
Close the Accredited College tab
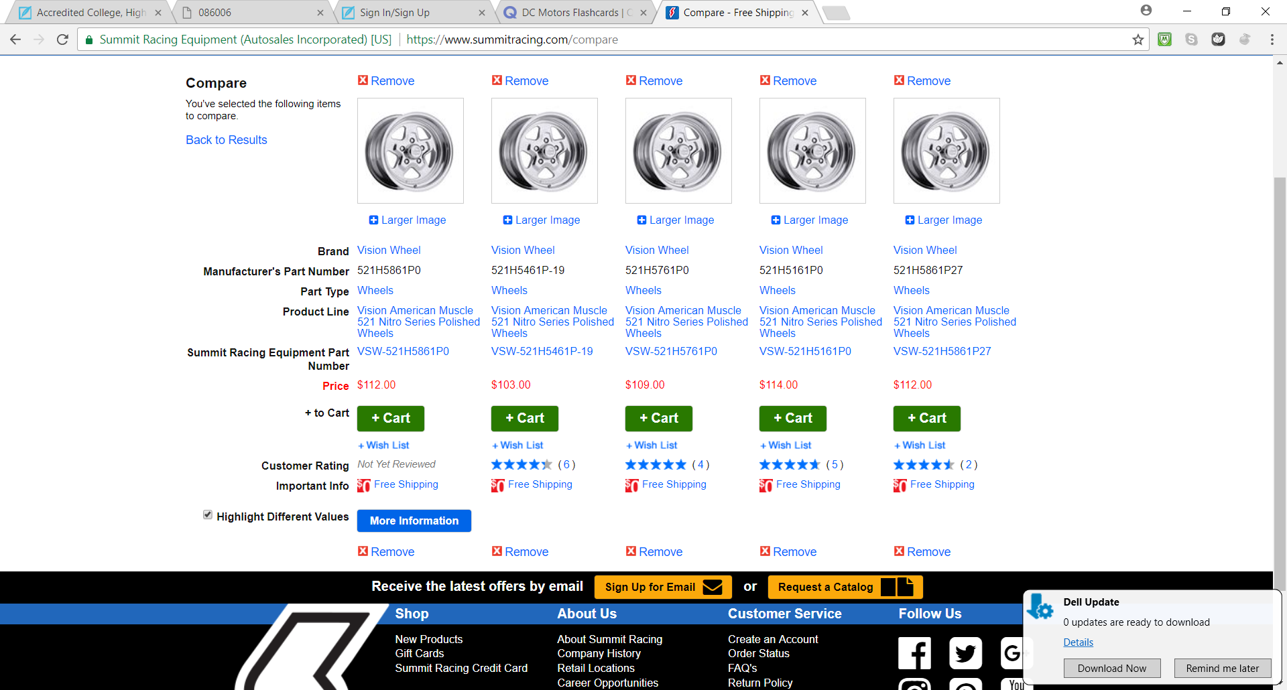pos(158,13)
